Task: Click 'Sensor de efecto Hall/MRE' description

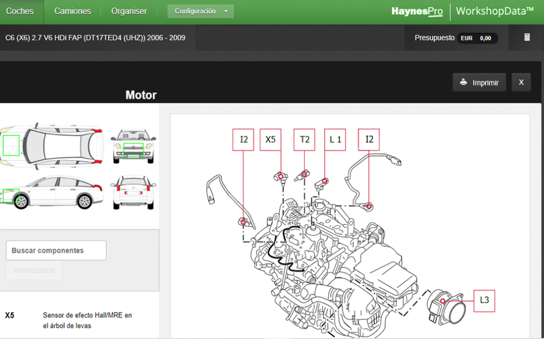Action: (88, 320)
